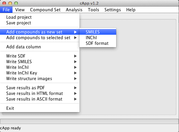179x132 pixels.
Task: Open Write InChI submenu
Action: pyautogui.click(x=40, y=67)
